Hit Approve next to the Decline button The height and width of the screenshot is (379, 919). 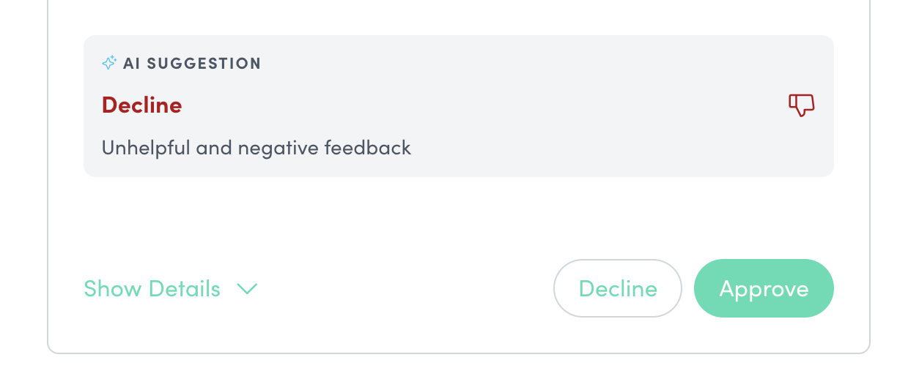763,288
